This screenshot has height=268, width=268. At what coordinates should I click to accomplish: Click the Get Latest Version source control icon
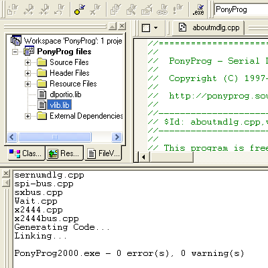[13, 9]
